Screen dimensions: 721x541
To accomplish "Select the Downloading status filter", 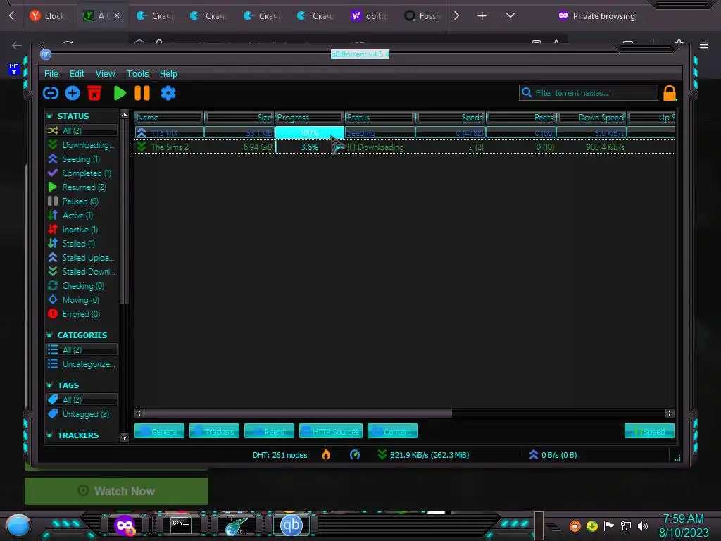I will coord(82,145).
